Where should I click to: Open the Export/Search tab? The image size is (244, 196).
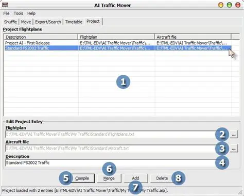48,22
